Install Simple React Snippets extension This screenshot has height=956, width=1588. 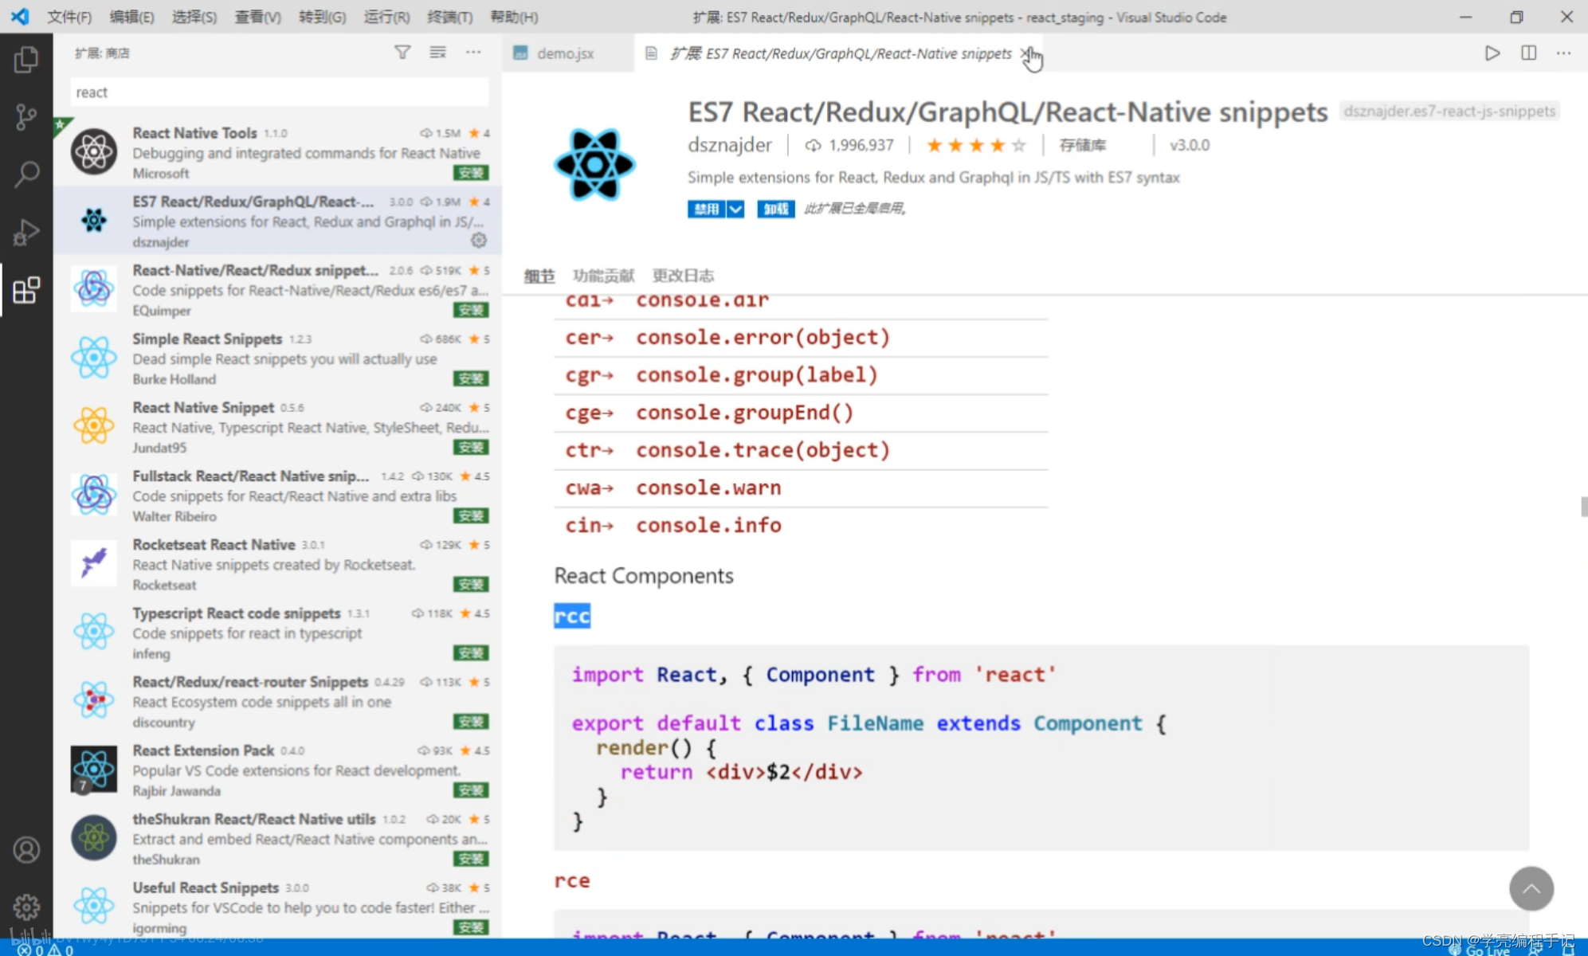click(471, 378)
